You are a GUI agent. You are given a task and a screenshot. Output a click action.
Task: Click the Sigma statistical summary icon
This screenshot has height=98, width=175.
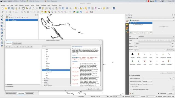96,8
